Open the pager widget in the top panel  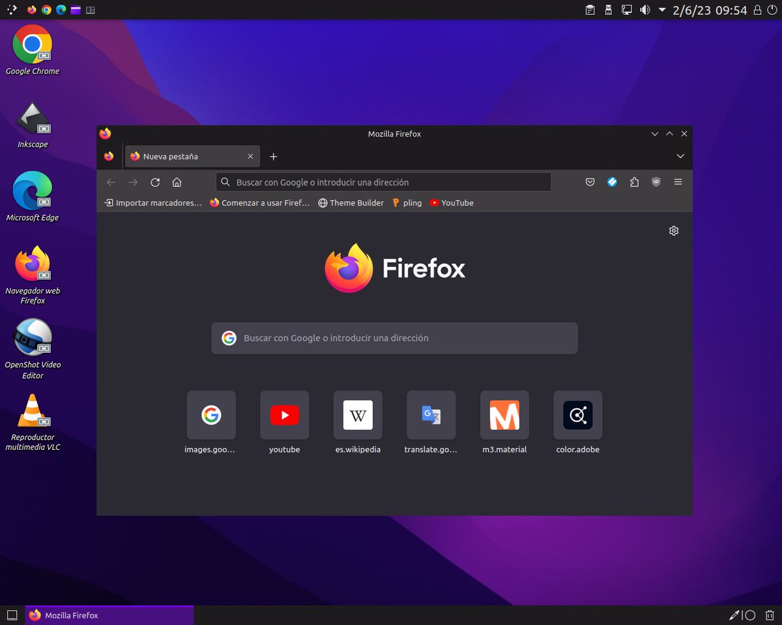click(91, 10)
